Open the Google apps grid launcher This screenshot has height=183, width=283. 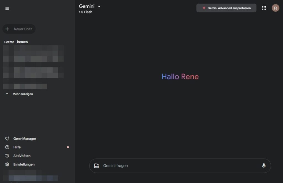[264, 8]
